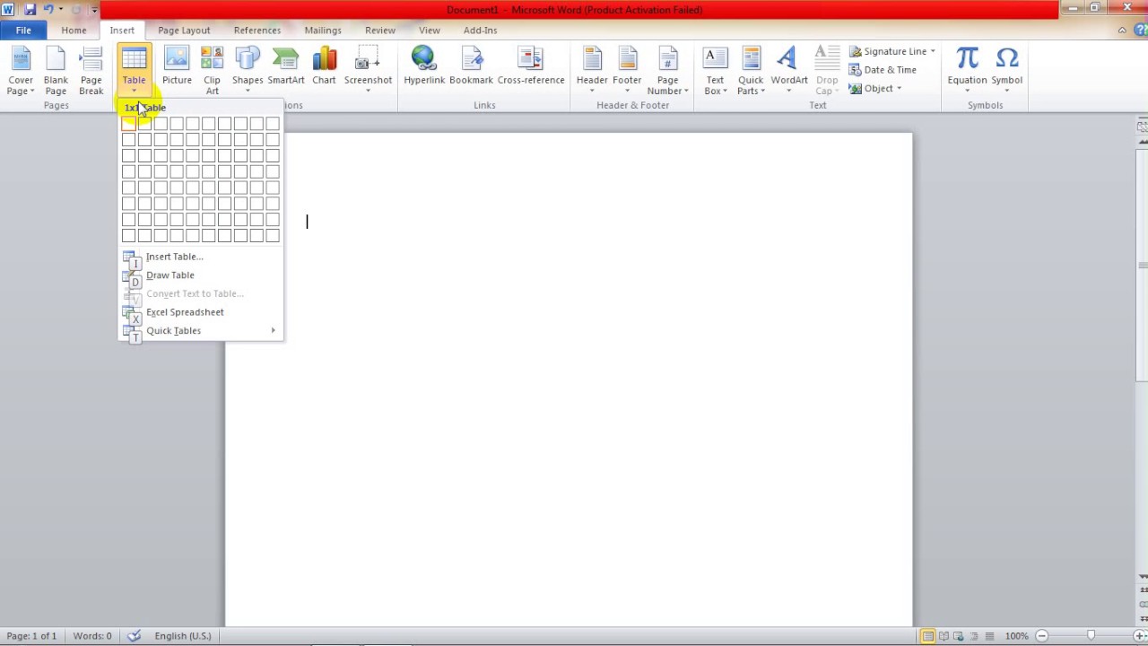Adjust the zoom slider in status bar

tap(1091, 636)
